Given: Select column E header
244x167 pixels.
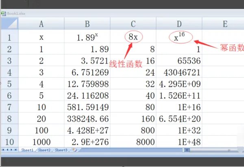Looking at the screenshot, I should (223, 24).
